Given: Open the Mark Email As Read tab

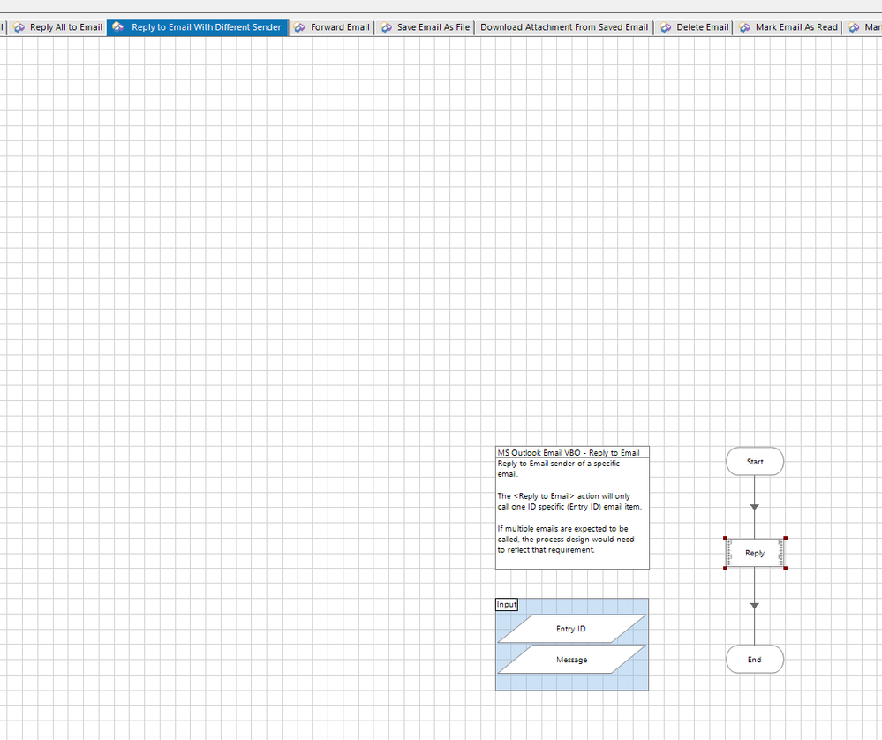Looking at the screenshot, I should pos(788,27).
